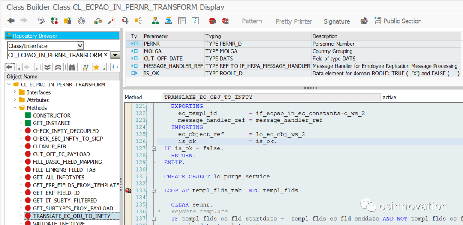463x225 pixels.
Task: Click the hierarchy-with-arrow superior object icon
Action: coord(85,67)
